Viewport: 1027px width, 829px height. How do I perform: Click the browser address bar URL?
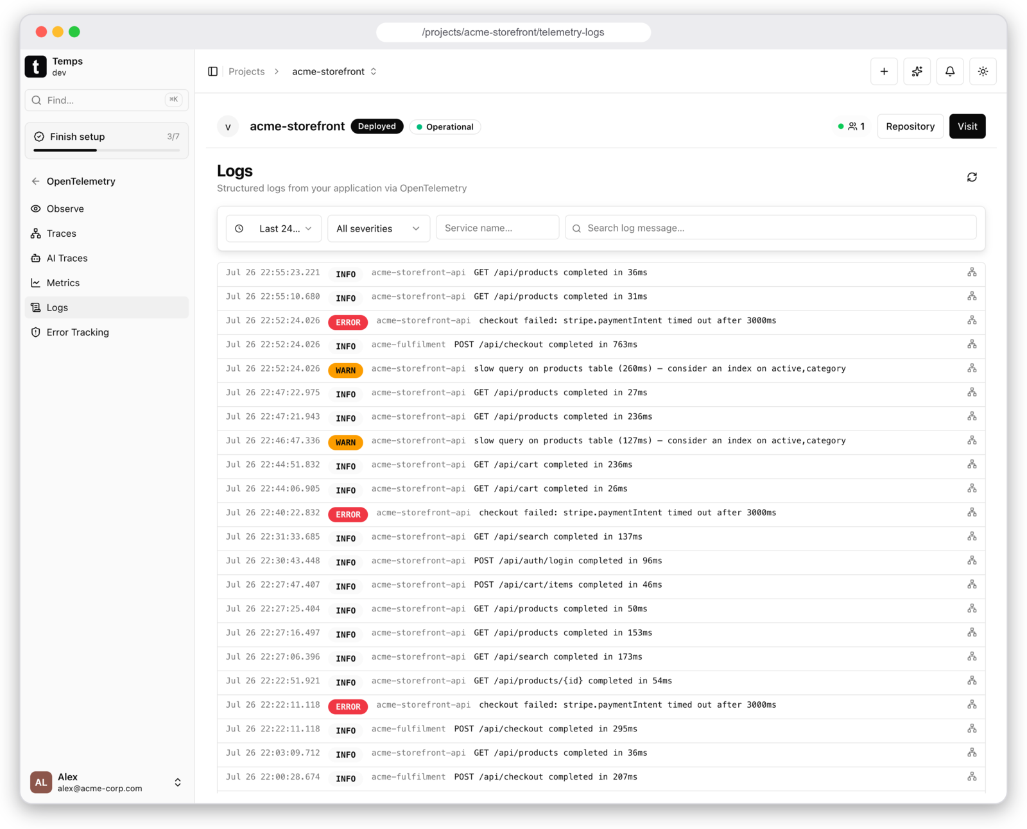point(513,32)
